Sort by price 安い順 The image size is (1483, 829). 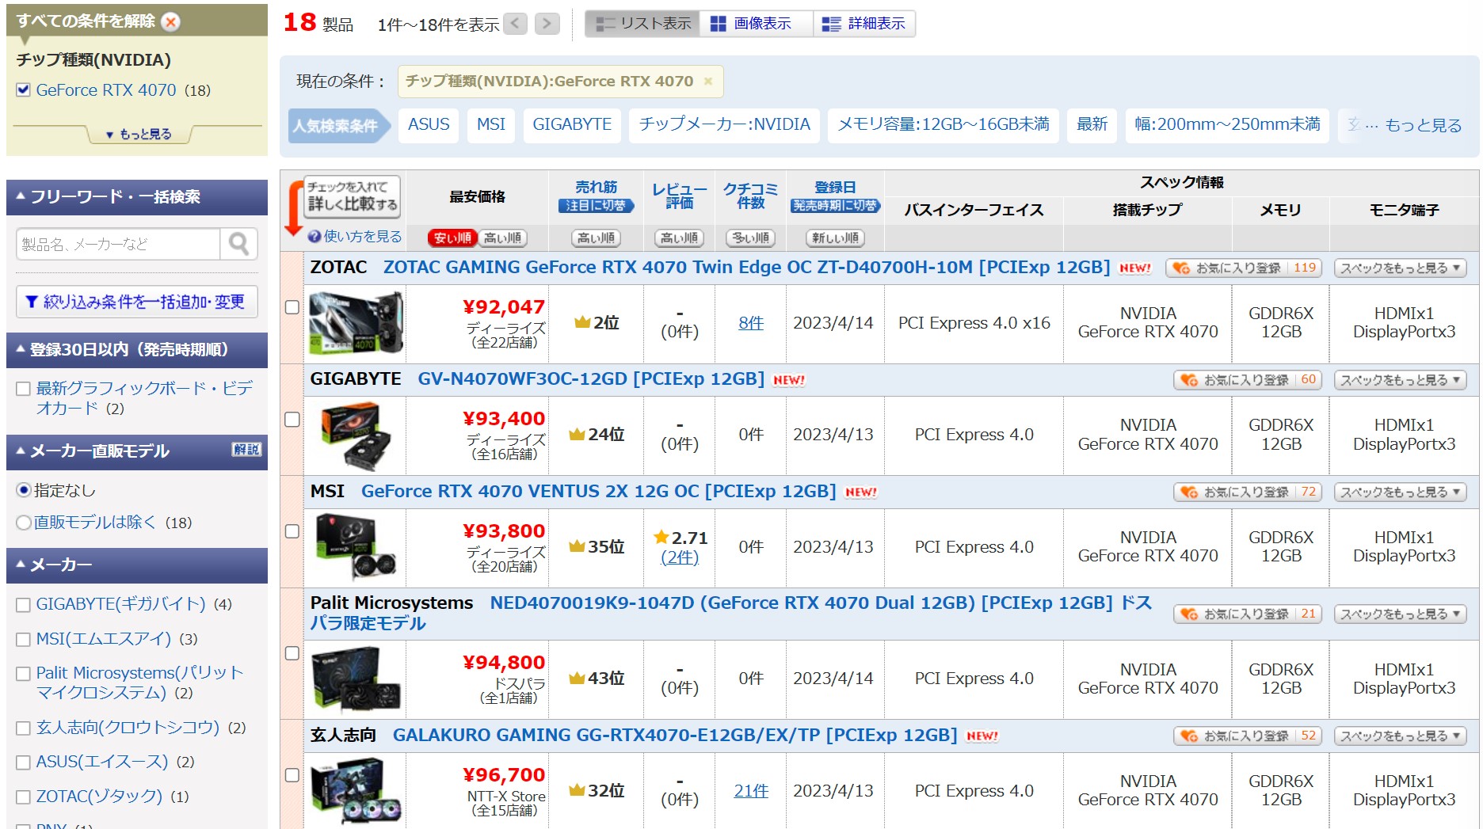tap(452, 238)
